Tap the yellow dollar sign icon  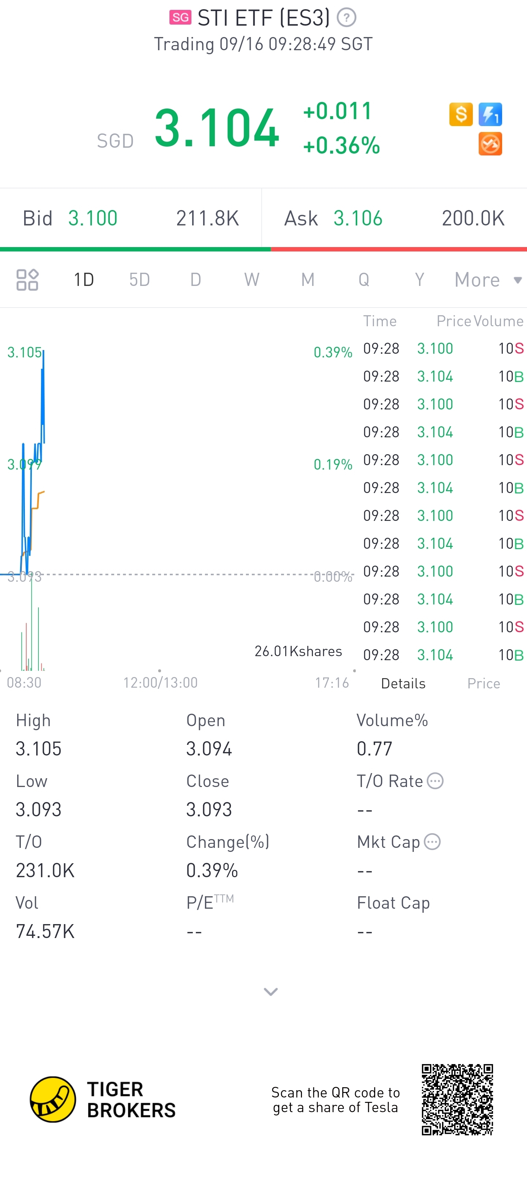pyautogui.click(x=461, y=114)
